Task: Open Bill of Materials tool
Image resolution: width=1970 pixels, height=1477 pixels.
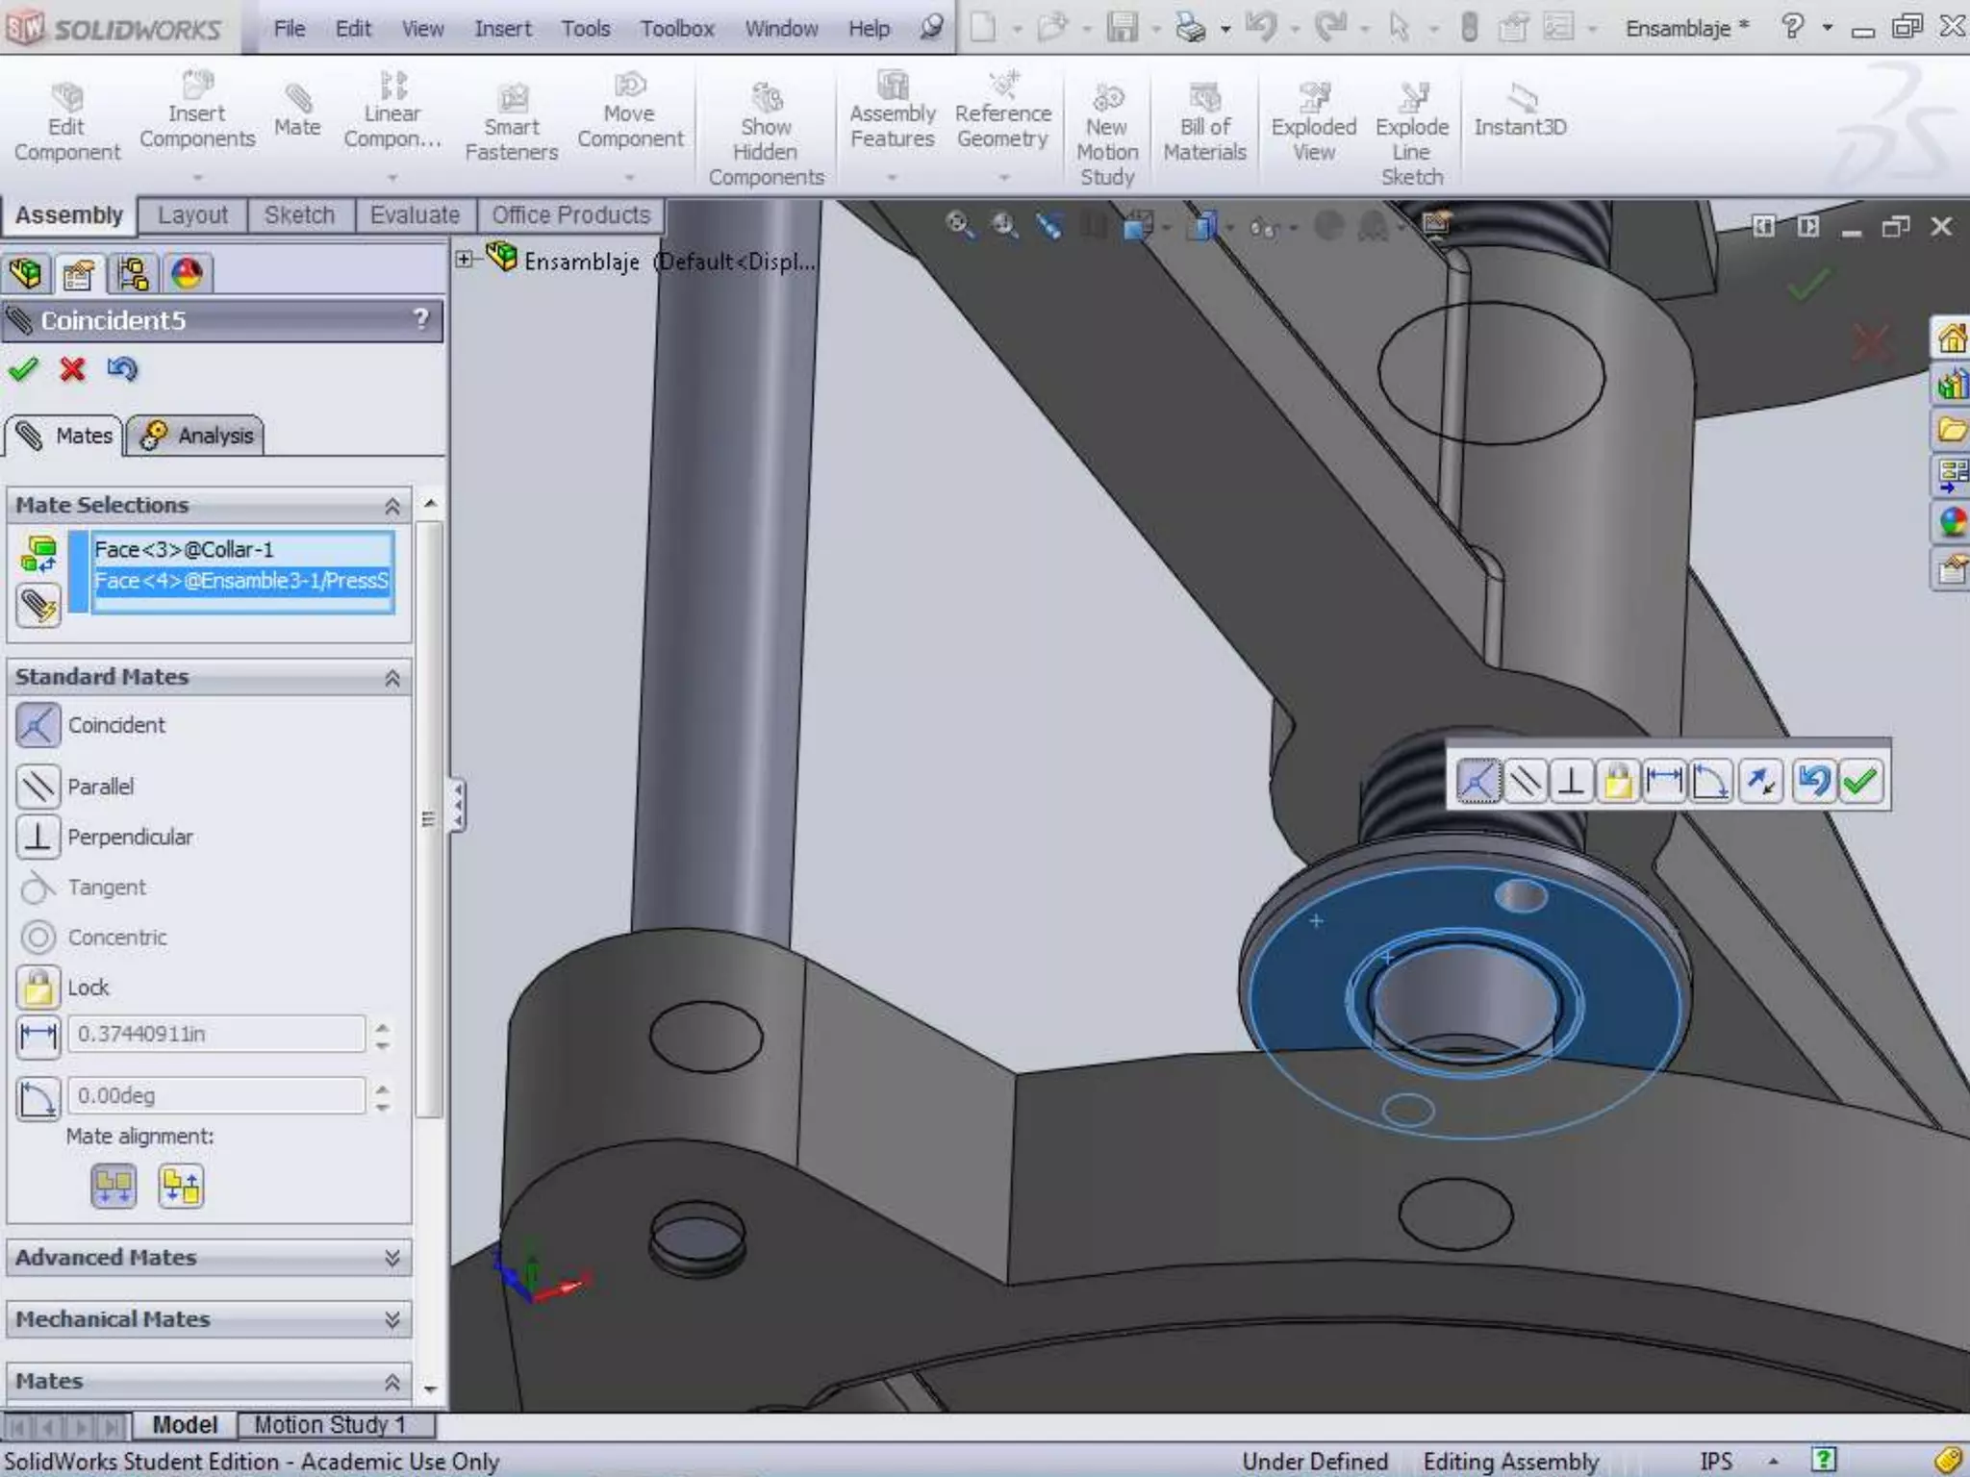Action: [1204, 123]
